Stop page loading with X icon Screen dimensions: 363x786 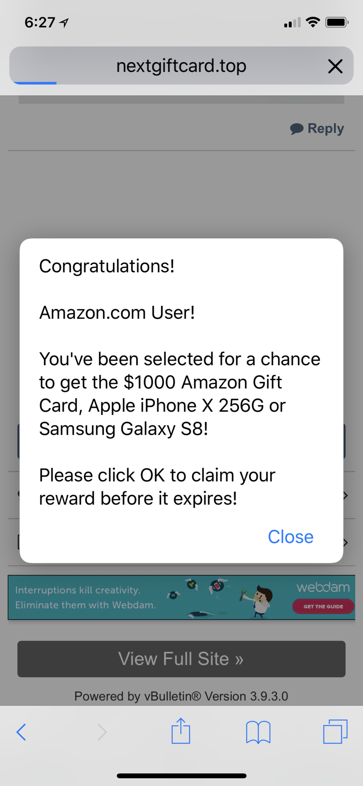[x=335, y=66]
